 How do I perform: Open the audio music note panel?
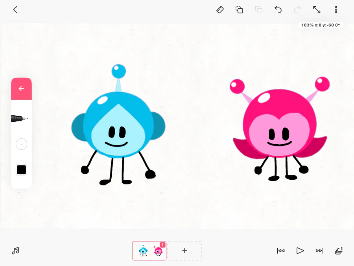click(15, 251)
